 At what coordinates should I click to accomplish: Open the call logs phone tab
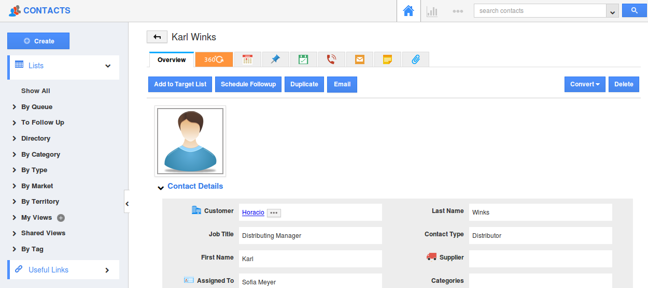point(331,59)
